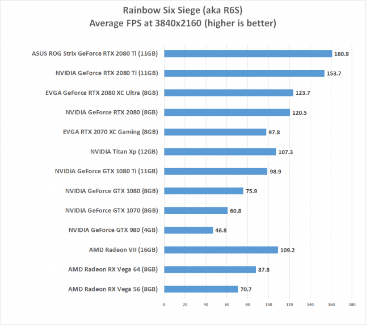Screen dimensions: 366x325
Task: Click the bar for EVGA RTX 2070 XC Gaming
Action: click(x=215, y=132)
